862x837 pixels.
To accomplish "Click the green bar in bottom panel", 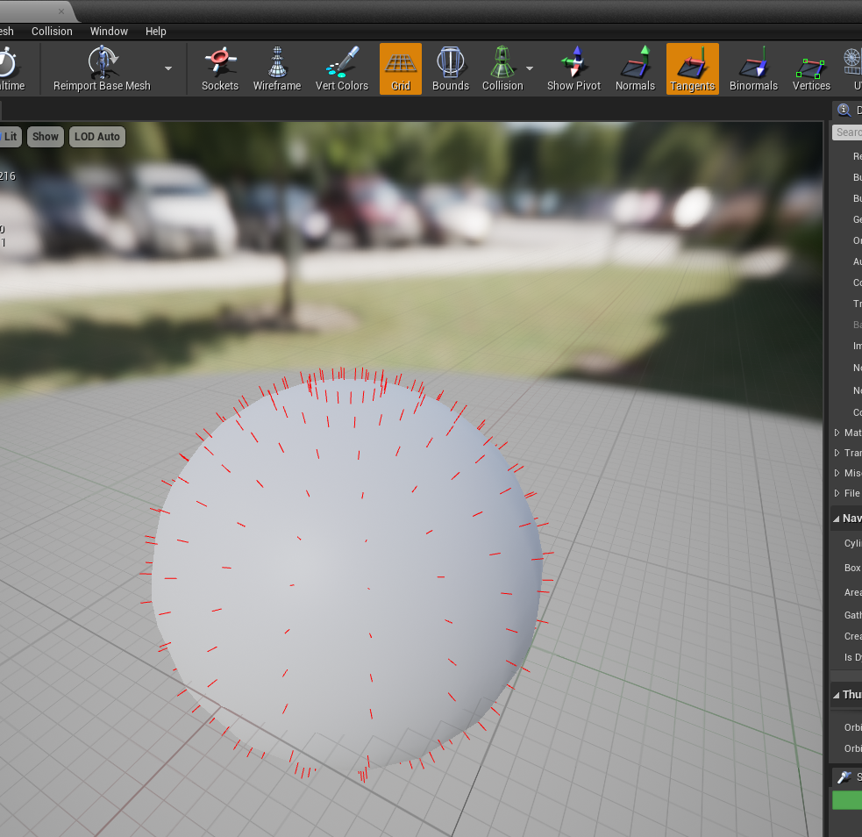I will coord(847,800).
